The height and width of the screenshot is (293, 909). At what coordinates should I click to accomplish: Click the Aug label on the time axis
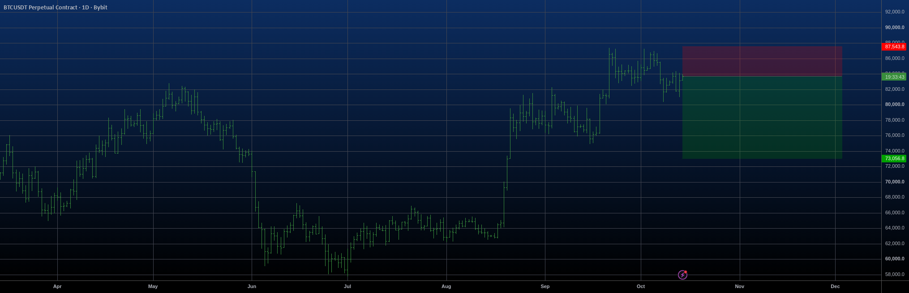[x=446, y=286]
